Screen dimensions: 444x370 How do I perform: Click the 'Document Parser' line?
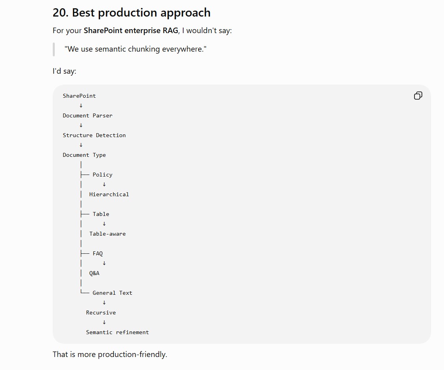point(87,115)
